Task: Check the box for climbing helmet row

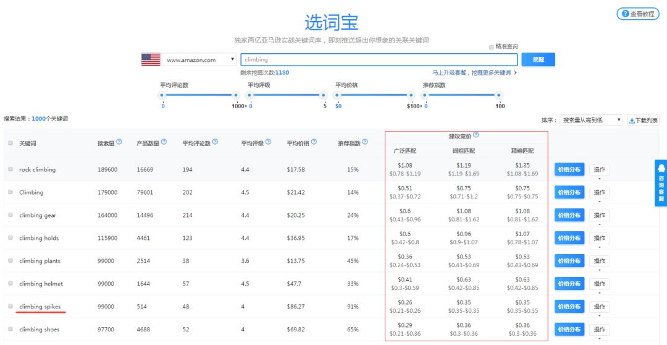Action: click(10, 283)
